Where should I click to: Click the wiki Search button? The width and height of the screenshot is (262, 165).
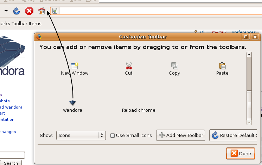pos(11,163)
